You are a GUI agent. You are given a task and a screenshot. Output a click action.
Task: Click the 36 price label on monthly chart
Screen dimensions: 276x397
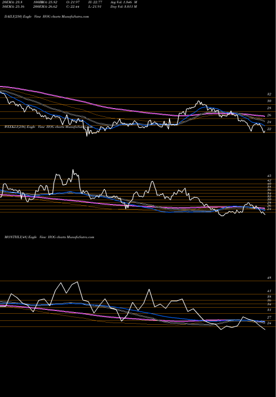coord(269,301)
